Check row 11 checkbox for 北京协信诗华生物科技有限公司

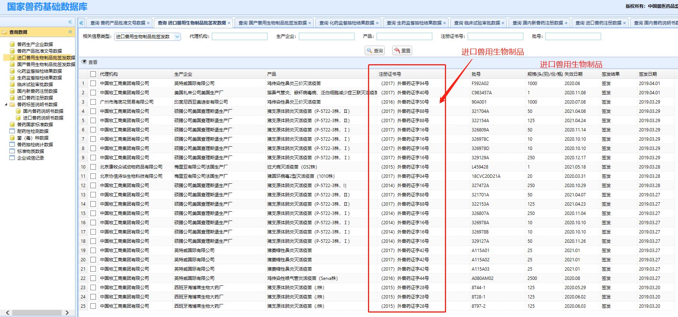[x=93, y=176]
